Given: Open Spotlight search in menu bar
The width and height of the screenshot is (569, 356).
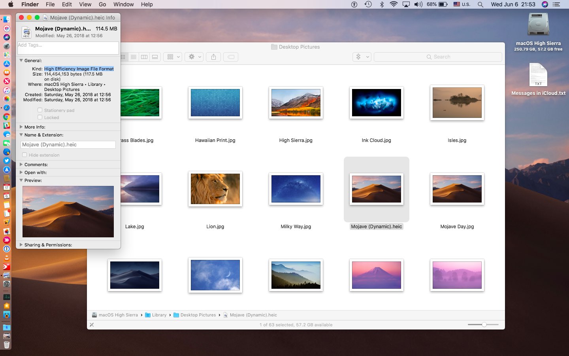Looking at the screenshot, I should tap(480, 4).
